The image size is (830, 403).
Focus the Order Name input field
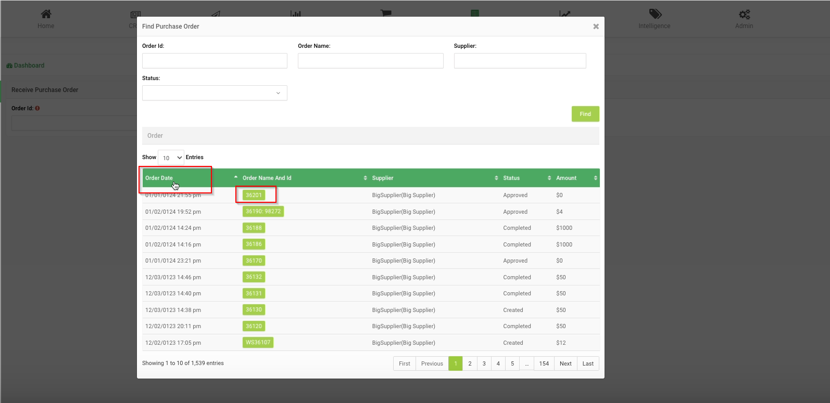point(370,61)
